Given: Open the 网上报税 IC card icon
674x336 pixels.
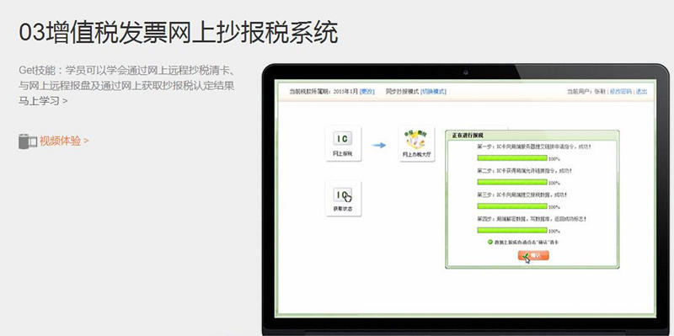Looking at the screenshot, I should pos(343,143).
